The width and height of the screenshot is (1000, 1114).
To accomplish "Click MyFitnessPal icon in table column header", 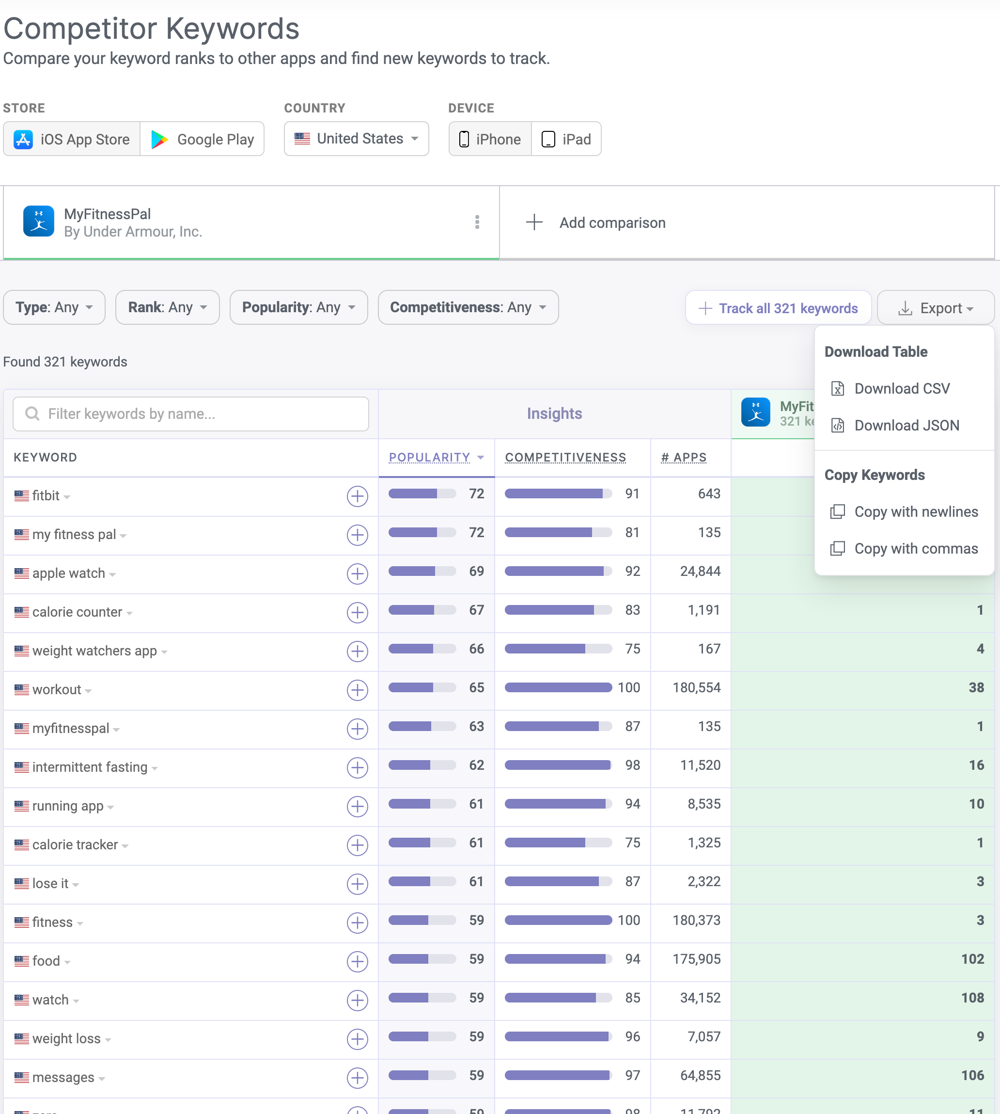I will point(755,413).
